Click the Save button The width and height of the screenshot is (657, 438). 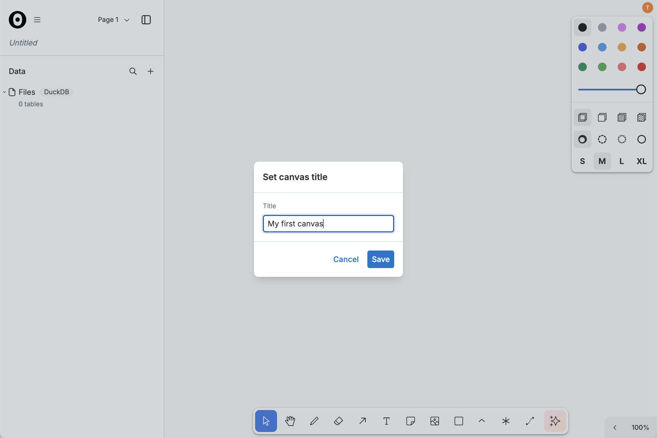tap(380, 259)
